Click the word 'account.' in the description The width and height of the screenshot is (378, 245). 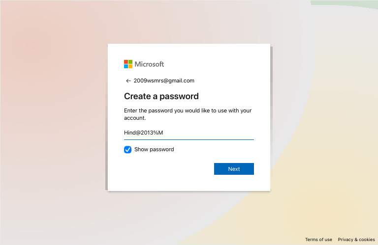coord(135,118)
